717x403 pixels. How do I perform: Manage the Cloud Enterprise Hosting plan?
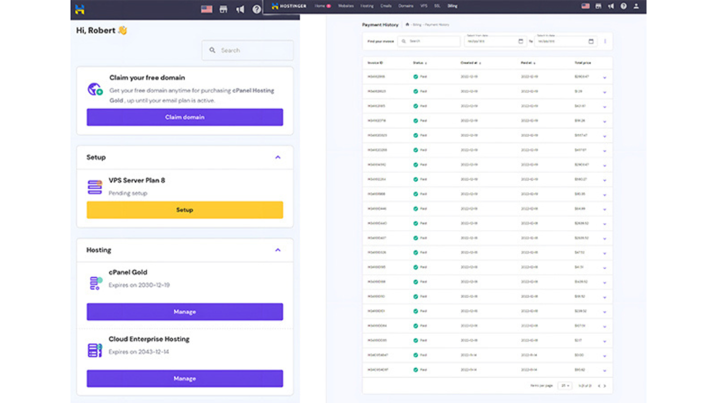coord(185,379)
